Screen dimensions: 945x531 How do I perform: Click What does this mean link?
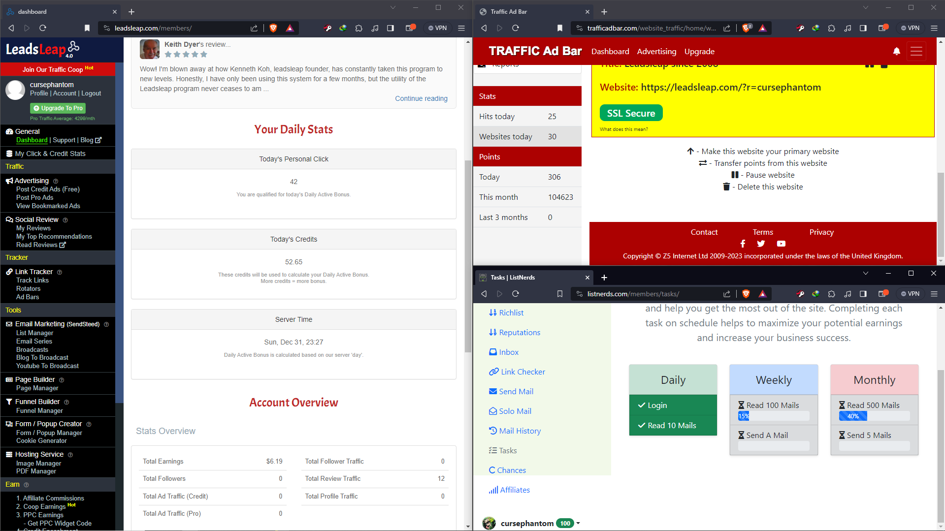623,129
